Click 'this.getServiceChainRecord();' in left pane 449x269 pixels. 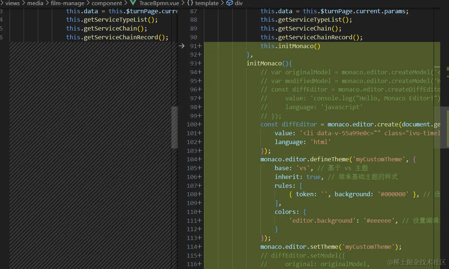(117, 37)
